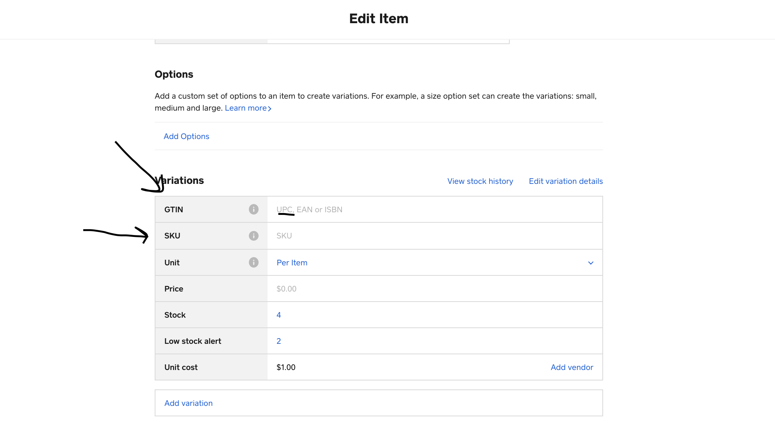Click the Stock value 4
775x441 pixels.
click(279, 315)
